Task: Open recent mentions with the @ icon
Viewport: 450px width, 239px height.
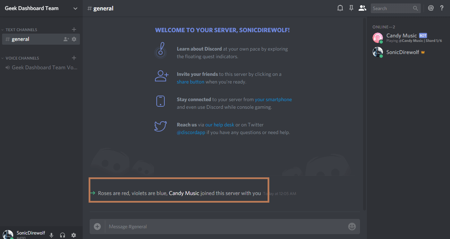Action: coord(431,8)
